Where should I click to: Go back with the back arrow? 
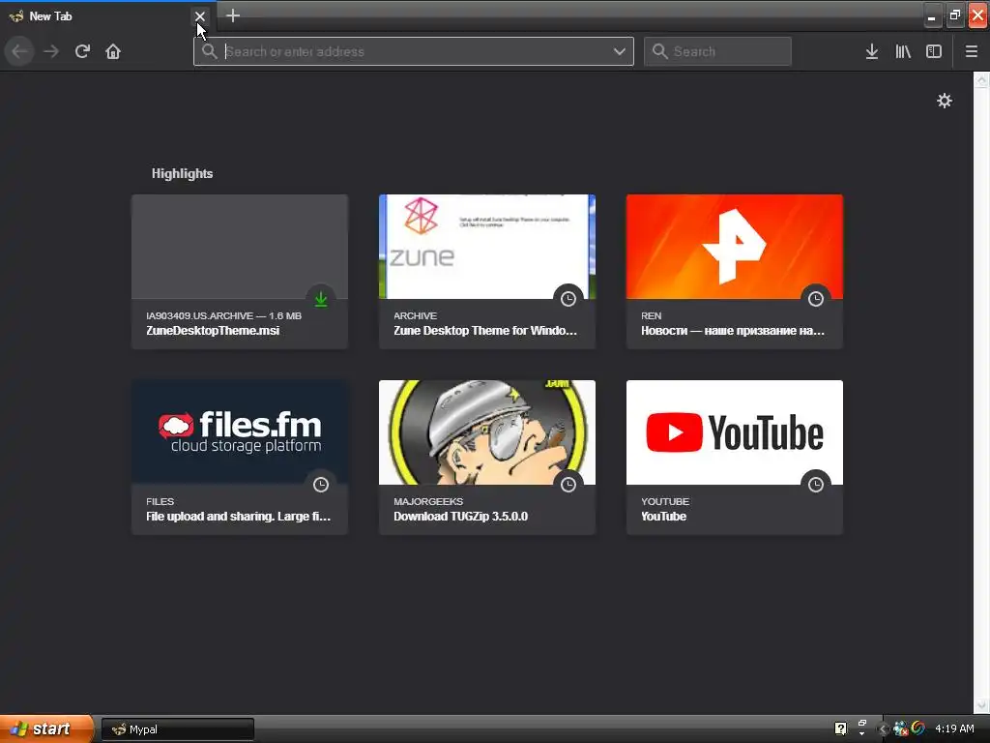(x=20, y=51)
